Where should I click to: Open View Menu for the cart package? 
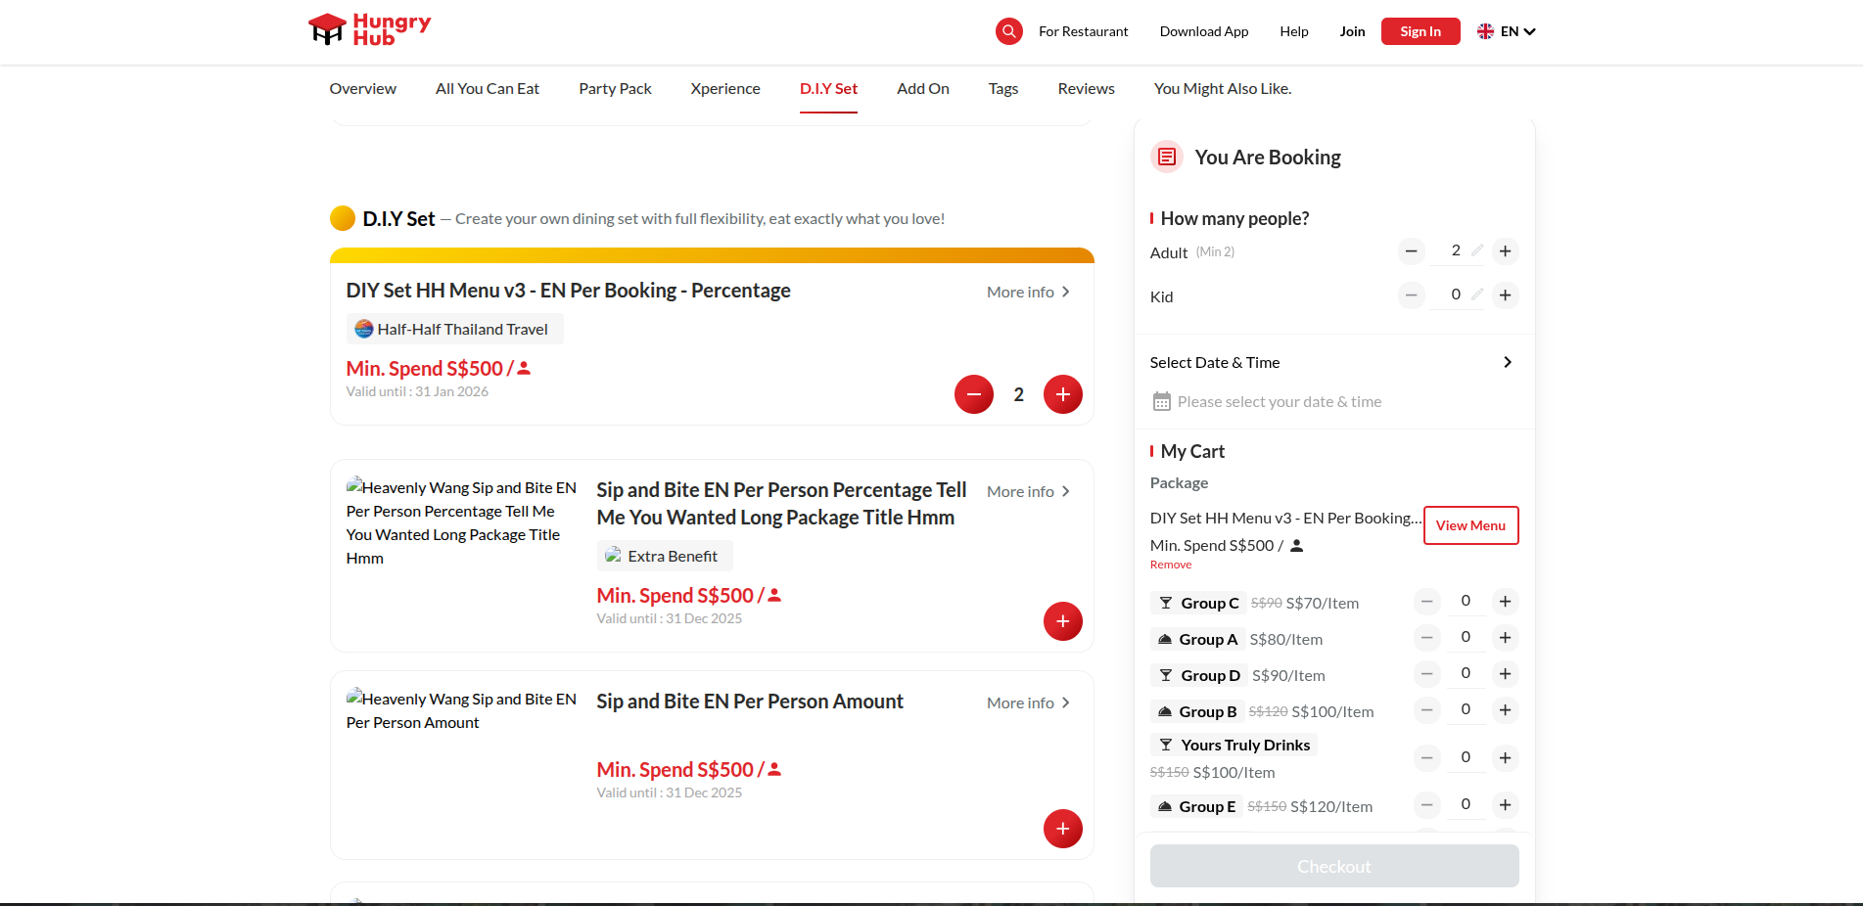1470,525
